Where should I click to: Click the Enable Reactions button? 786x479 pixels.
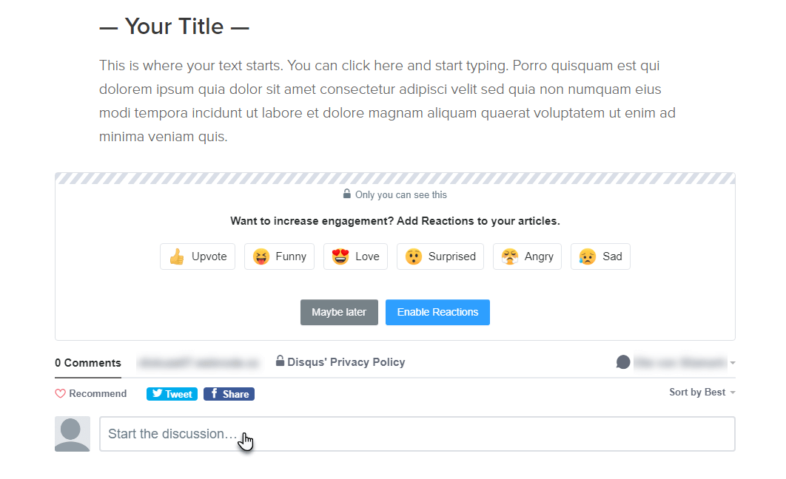(x=437, y=312)
